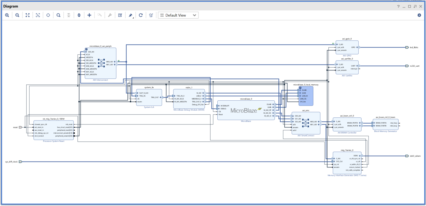Select the rs232_uart port name text
The height and width of the screenshot is (206, 426).
(x=415, y=66)
